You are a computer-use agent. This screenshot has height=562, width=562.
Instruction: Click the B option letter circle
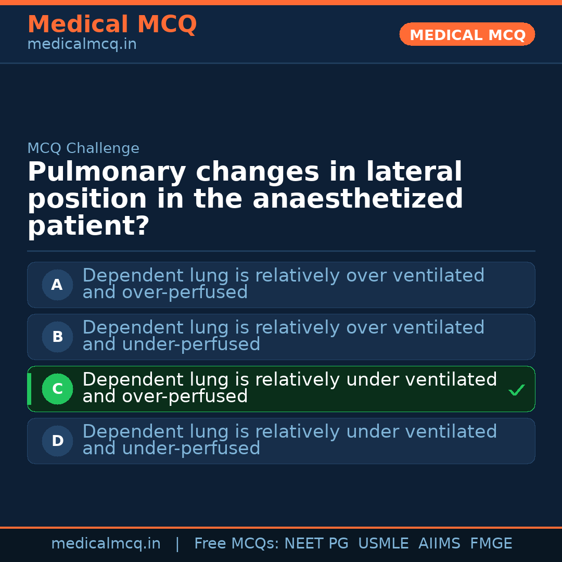click(x=57, y=337)
